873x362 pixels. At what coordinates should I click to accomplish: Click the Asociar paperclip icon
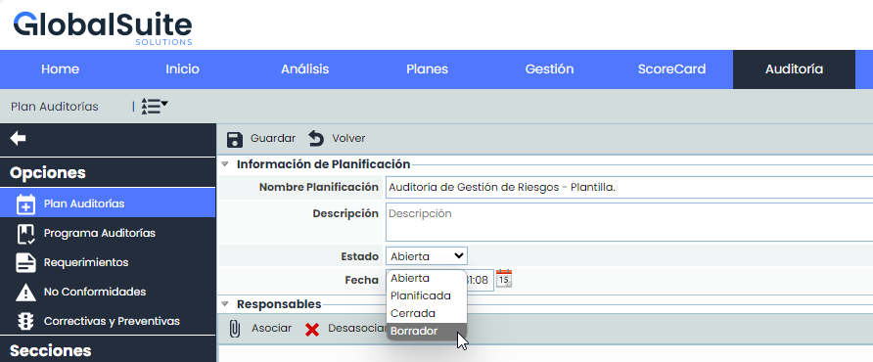point(235,329)
